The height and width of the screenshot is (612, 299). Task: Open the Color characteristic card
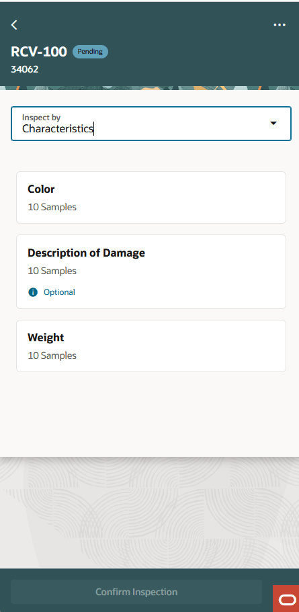[151, 198]
